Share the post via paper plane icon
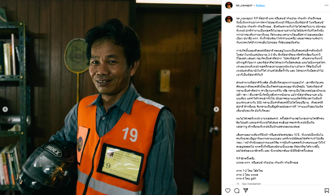Viewport: 332px width, 195px height. (x=246, y=190)
